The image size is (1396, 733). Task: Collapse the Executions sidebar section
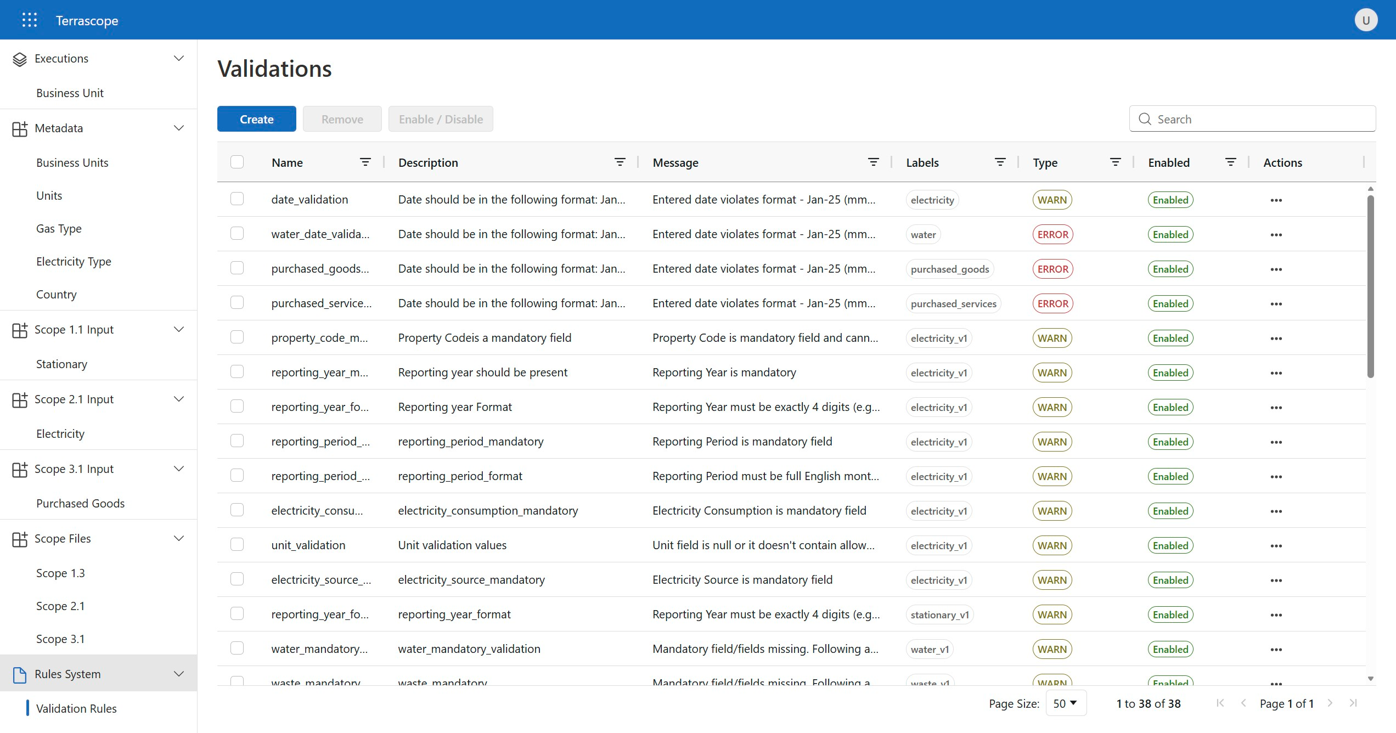coord(179,59)
